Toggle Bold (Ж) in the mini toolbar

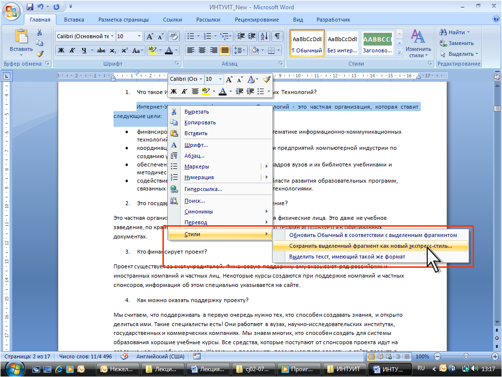click(174, 91)
